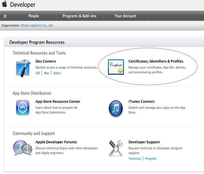Click the Apple logo icon
204x174 pixels.
pyautogui.click(x=4, y=4)
